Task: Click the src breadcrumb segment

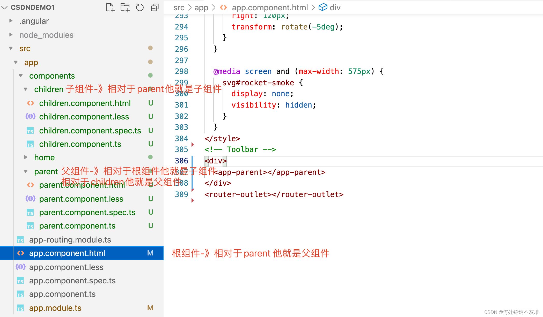Action: pos(179,7)
